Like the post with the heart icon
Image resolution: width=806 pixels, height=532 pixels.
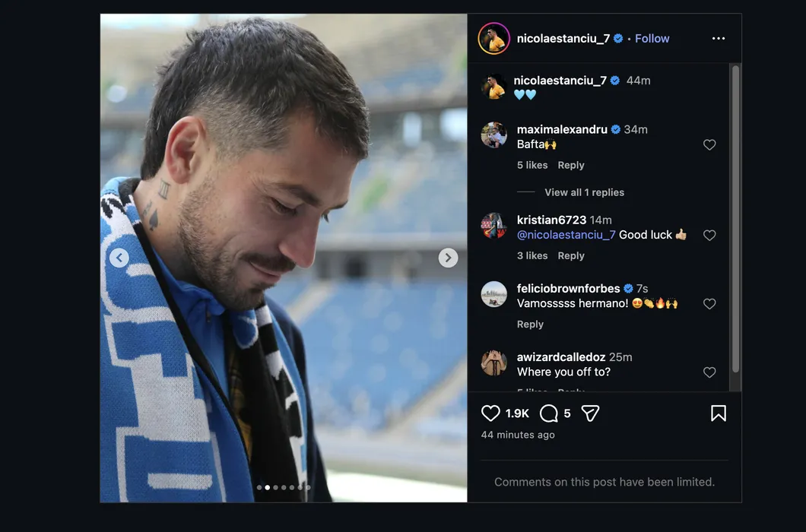tap(491, 413)
